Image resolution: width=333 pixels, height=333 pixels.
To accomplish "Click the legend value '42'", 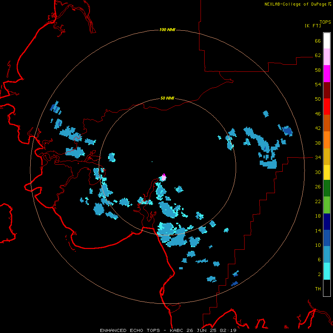I will click(x=318, y=128).
